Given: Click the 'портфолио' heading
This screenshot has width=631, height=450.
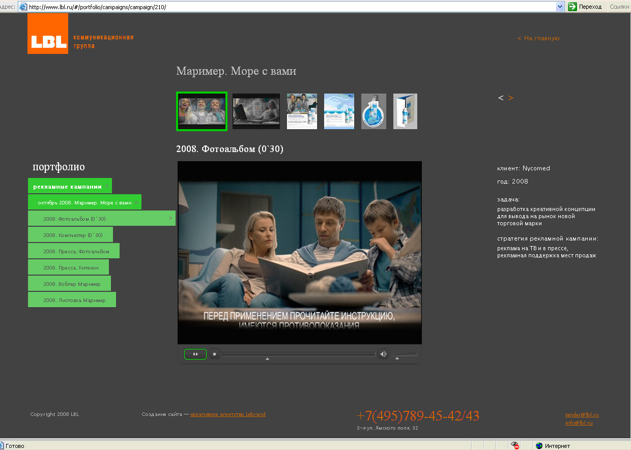Looking at the screenshot, I should pos(59,167).
